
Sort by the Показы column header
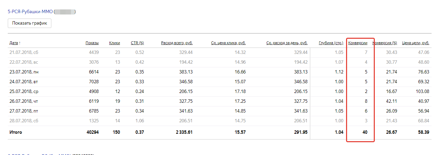(92, 43)
